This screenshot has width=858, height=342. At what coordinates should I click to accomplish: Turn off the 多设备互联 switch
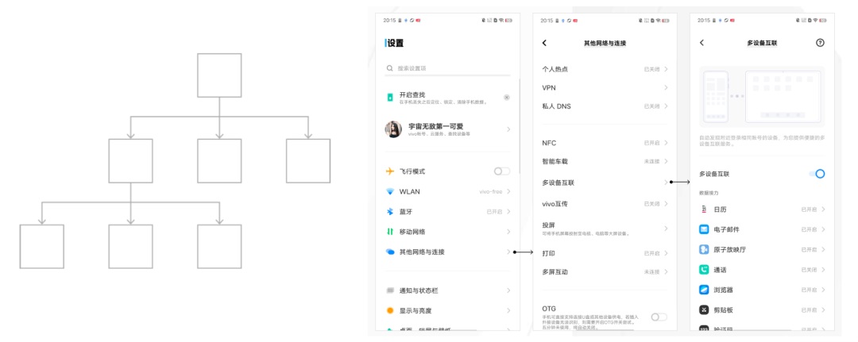point(817,174)
